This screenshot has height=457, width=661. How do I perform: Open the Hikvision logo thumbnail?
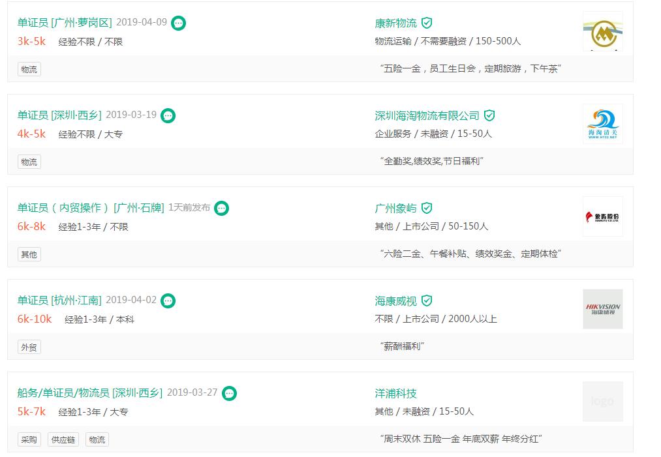pos(602,309)
